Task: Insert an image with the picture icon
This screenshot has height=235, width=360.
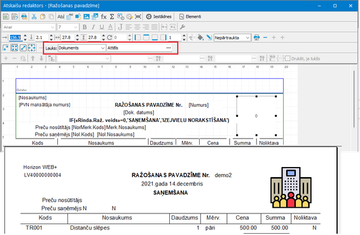Action: [x=87, y=17]
